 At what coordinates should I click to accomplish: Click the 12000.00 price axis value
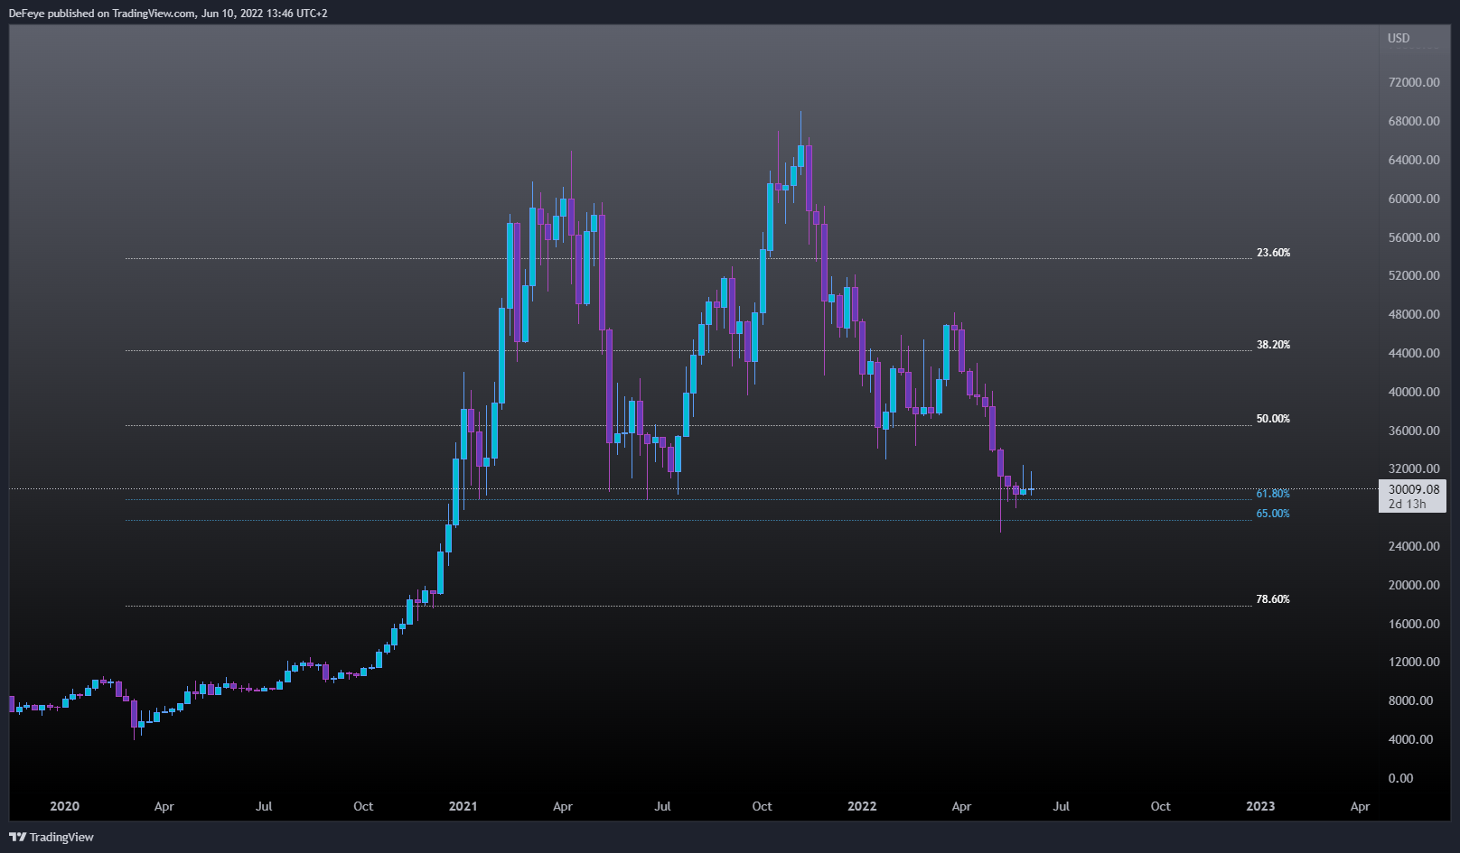coord(1414,662)
